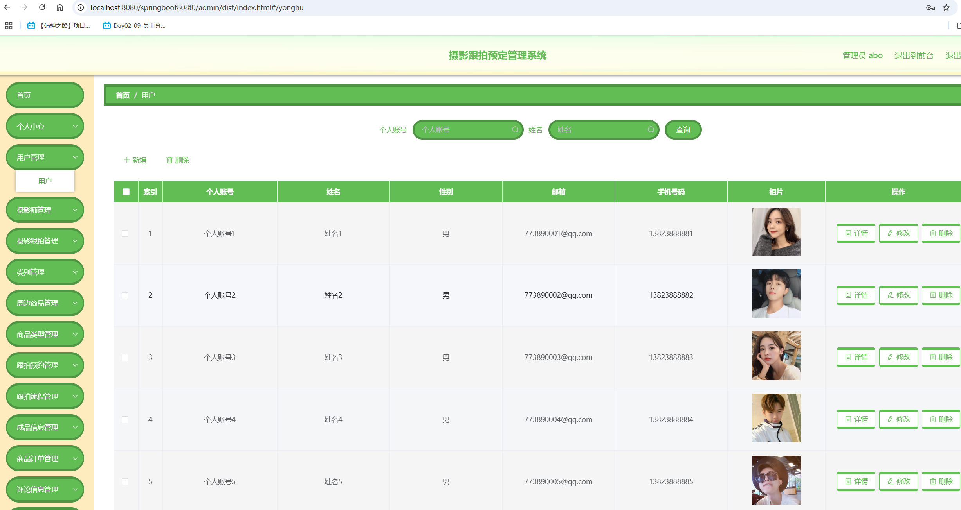Edit 姓名5 with 修改 button
Viewport: 961px width, 510px height.
pos(898,481)
